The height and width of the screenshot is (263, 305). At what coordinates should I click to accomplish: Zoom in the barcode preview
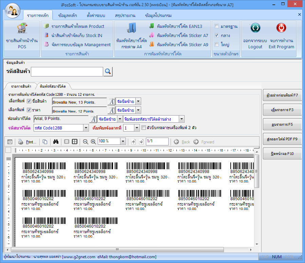(93, 142)
